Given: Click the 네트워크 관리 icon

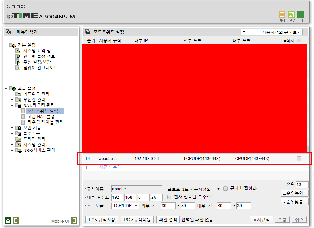Looking at the screenshot, I should click(x=18, y=94).
